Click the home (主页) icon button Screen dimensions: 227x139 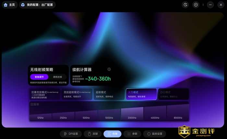coord(9,5)
